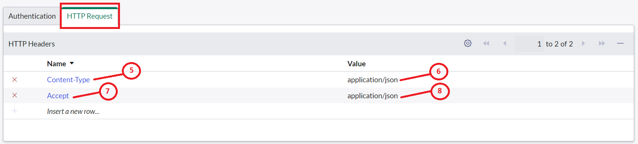Switch to the Authentication tab
Screen dimensions: 638x144
click(32, 16)
